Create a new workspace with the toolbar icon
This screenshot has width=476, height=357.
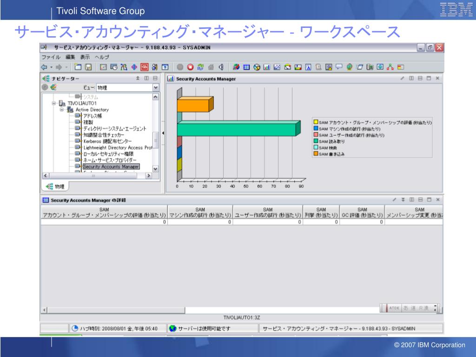[78, 67]
